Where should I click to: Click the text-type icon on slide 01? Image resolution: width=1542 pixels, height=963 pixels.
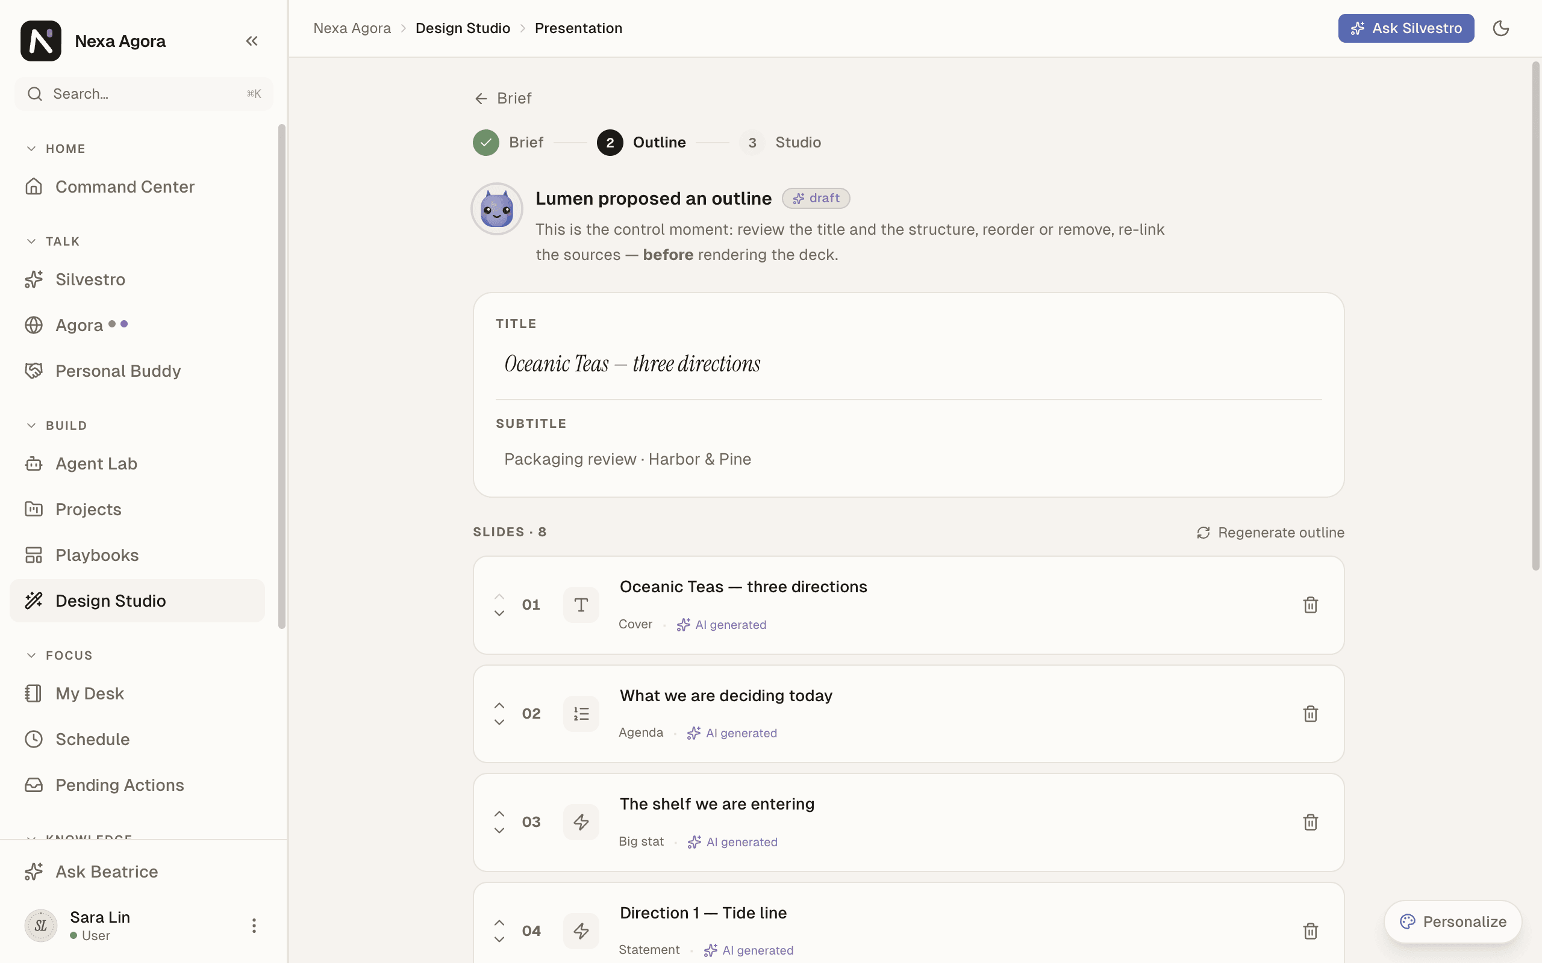[x=581, y=605]
